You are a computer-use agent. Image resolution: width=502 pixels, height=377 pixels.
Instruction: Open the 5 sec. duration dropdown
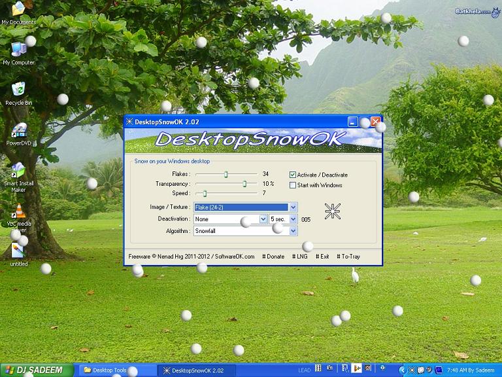click(293, 219)
